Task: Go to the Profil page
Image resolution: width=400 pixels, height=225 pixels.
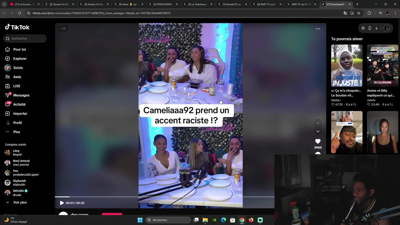Action: pyautogui.click(x=17, y=123)
